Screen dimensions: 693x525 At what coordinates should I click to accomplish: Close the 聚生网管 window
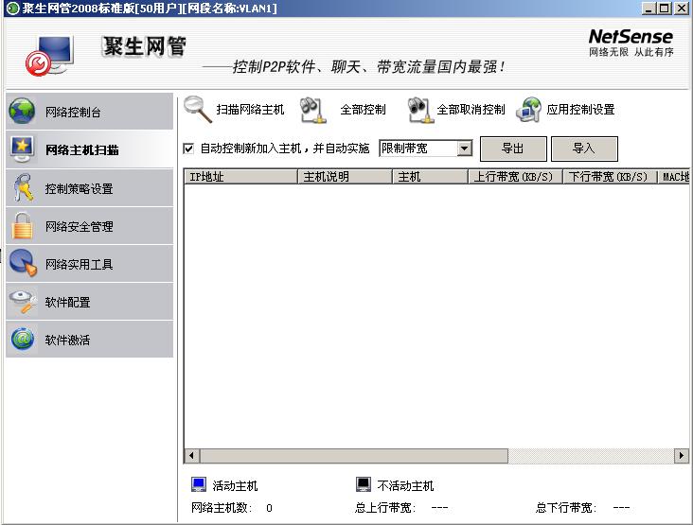click(x=681, y=8)
